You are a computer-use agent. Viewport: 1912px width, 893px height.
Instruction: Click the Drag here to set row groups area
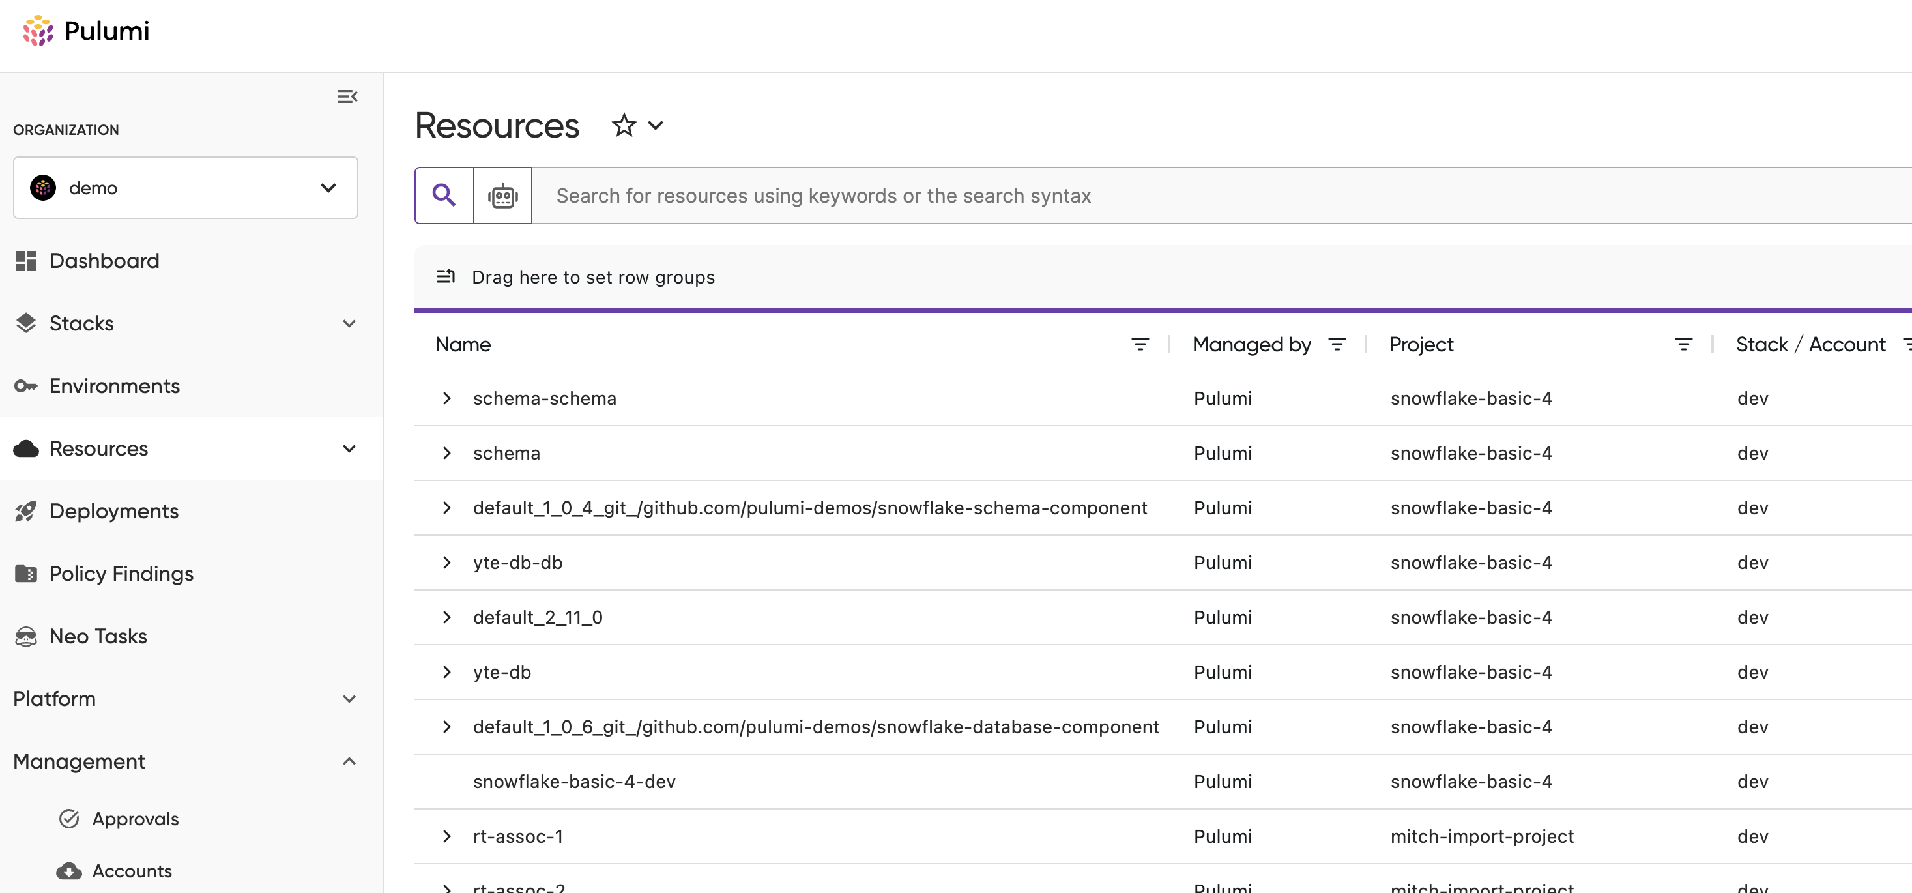pyautogui.click(x=1163, y=277)
